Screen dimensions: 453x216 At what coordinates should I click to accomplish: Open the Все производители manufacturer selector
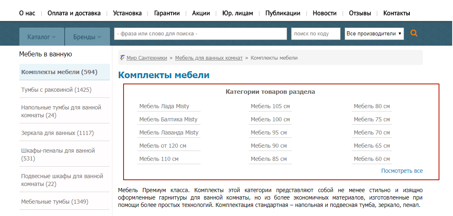click(x=374, y=34)
